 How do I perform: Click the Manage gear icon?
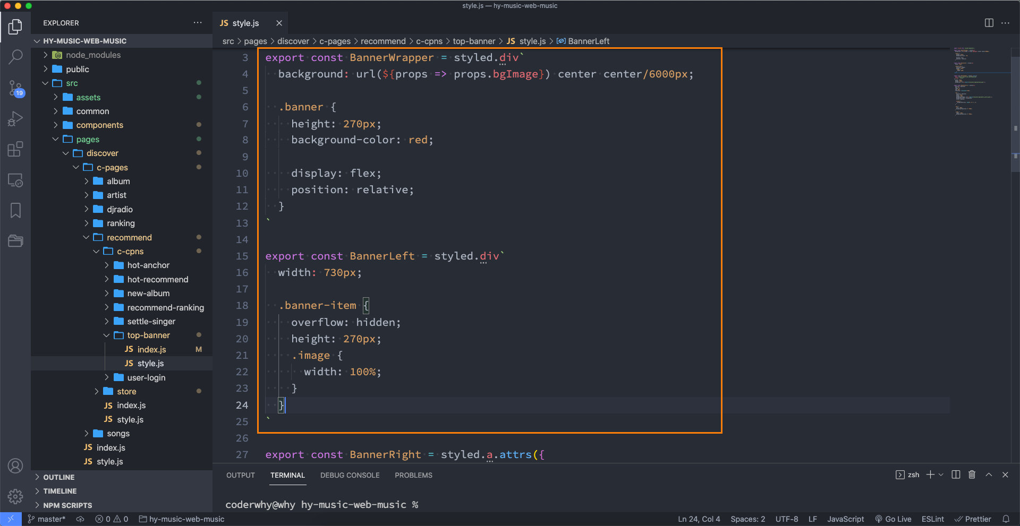[15, 496]
